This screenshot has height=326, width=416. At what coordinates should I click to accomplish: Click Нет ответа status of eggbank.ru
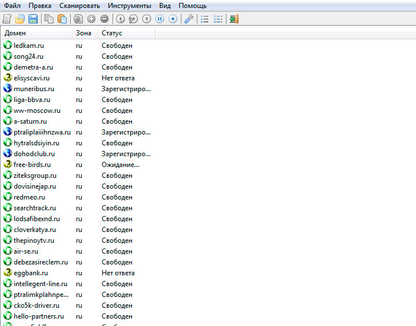118,273
